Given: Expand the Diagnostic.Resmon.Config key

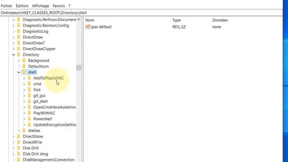Looking at the screenshot, I should 13,26.
